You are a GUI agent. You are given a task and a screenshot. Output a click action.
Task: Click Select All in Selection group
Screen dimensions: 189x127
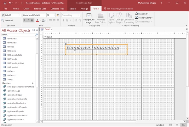click(x=7, y=20)
